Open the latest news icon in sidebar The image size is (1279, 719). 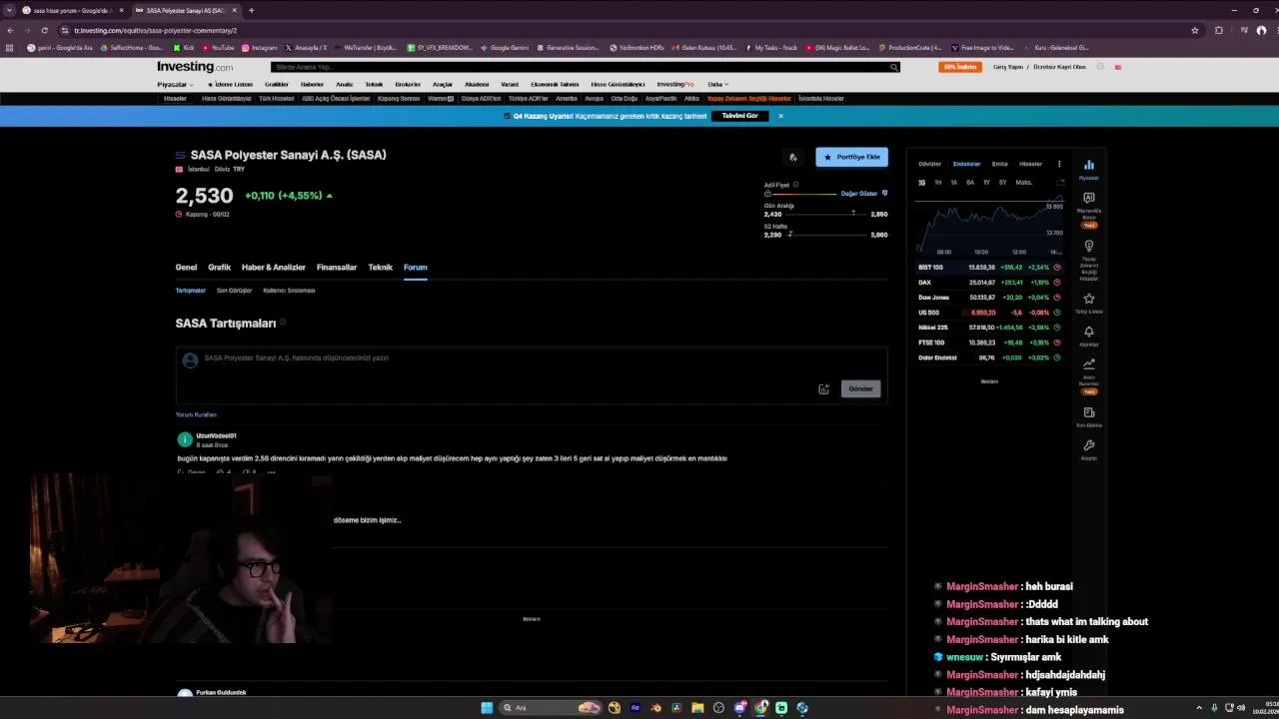(x=1089, y=412)
